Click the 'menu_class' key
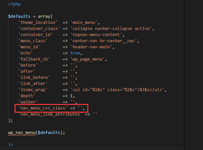Viewport: 203px width, 150px height. pyautogui.click(x=33, y=41)
